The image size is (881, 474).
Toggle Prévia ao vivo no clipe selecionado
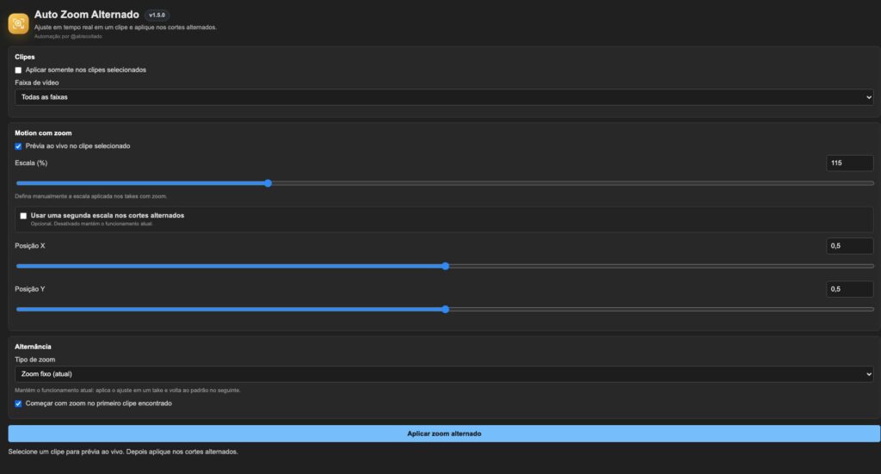pos(19,146)
